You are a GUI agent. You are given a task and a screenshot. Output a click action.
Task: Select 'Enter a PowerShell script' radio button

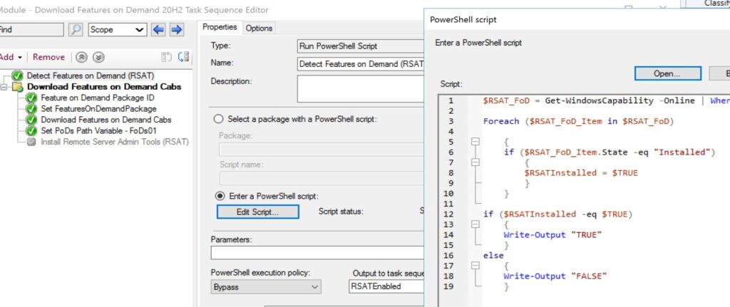(217, 196)
